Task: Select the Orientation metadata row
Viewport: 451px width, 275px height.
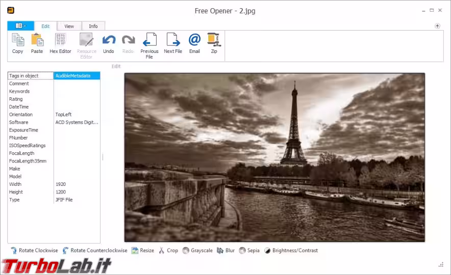Action: [x=31, y=115]
